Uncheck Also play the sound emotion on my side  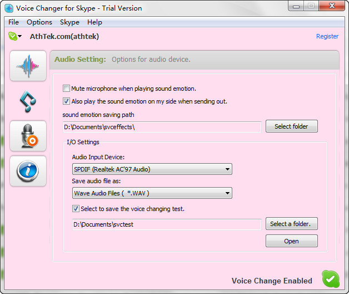pos(67,101)
